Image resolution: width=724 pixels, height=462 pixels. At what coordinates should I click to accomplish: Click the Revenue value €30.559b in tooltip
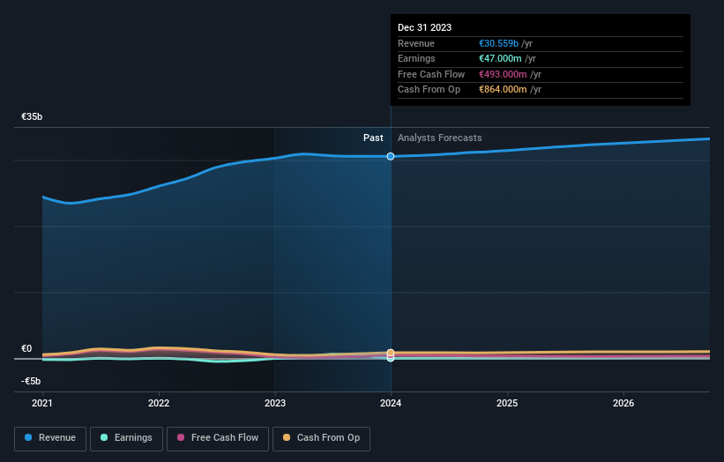pyautogui.click(x=498, y=43)
